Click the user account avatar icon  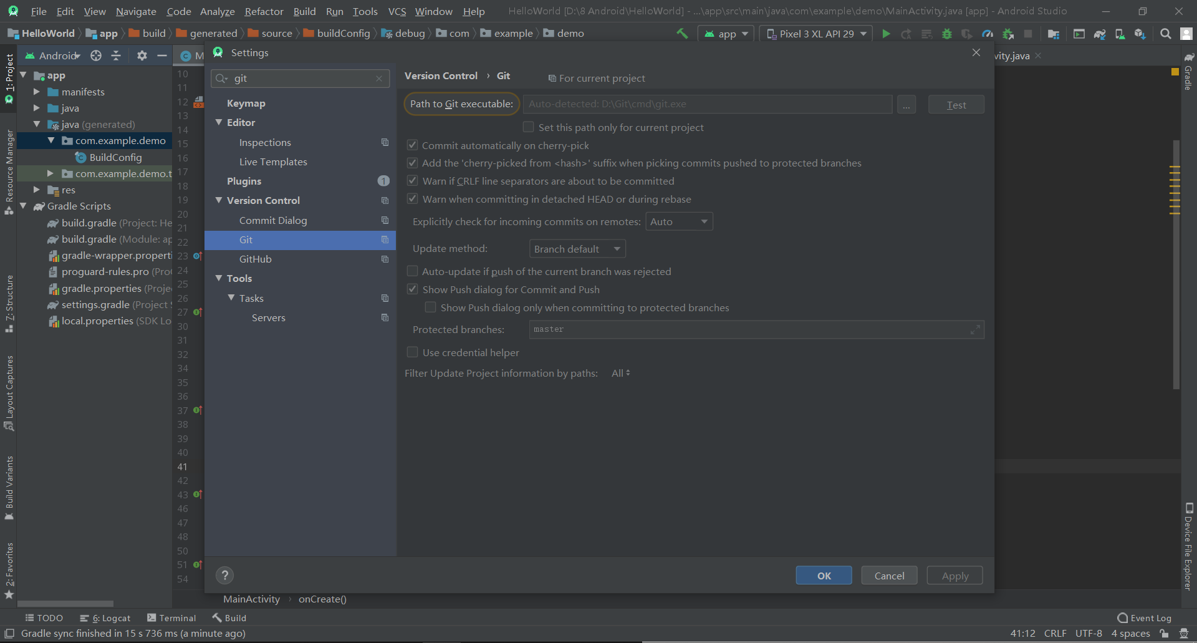tap(1186, 34)
